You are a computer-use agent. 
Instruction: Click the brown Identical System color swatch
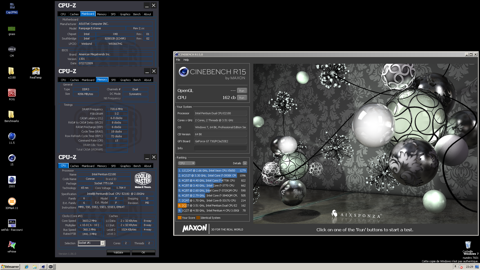tap(198, 218)
